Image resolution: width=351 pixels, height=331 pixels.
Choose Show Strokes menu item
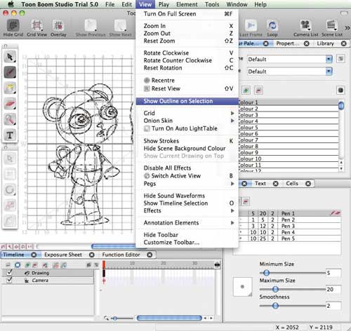click(187, 141)
